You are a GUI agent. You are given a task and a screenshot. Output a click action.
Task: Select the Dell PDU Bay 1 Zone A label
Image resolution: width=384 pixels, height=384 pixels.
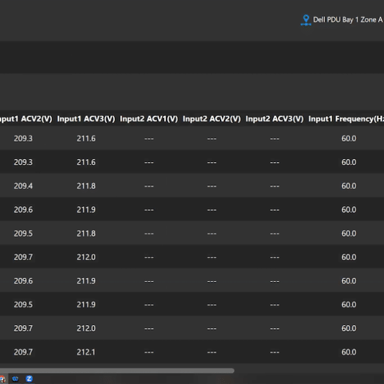pyautogui.click(x=348, y=20)
